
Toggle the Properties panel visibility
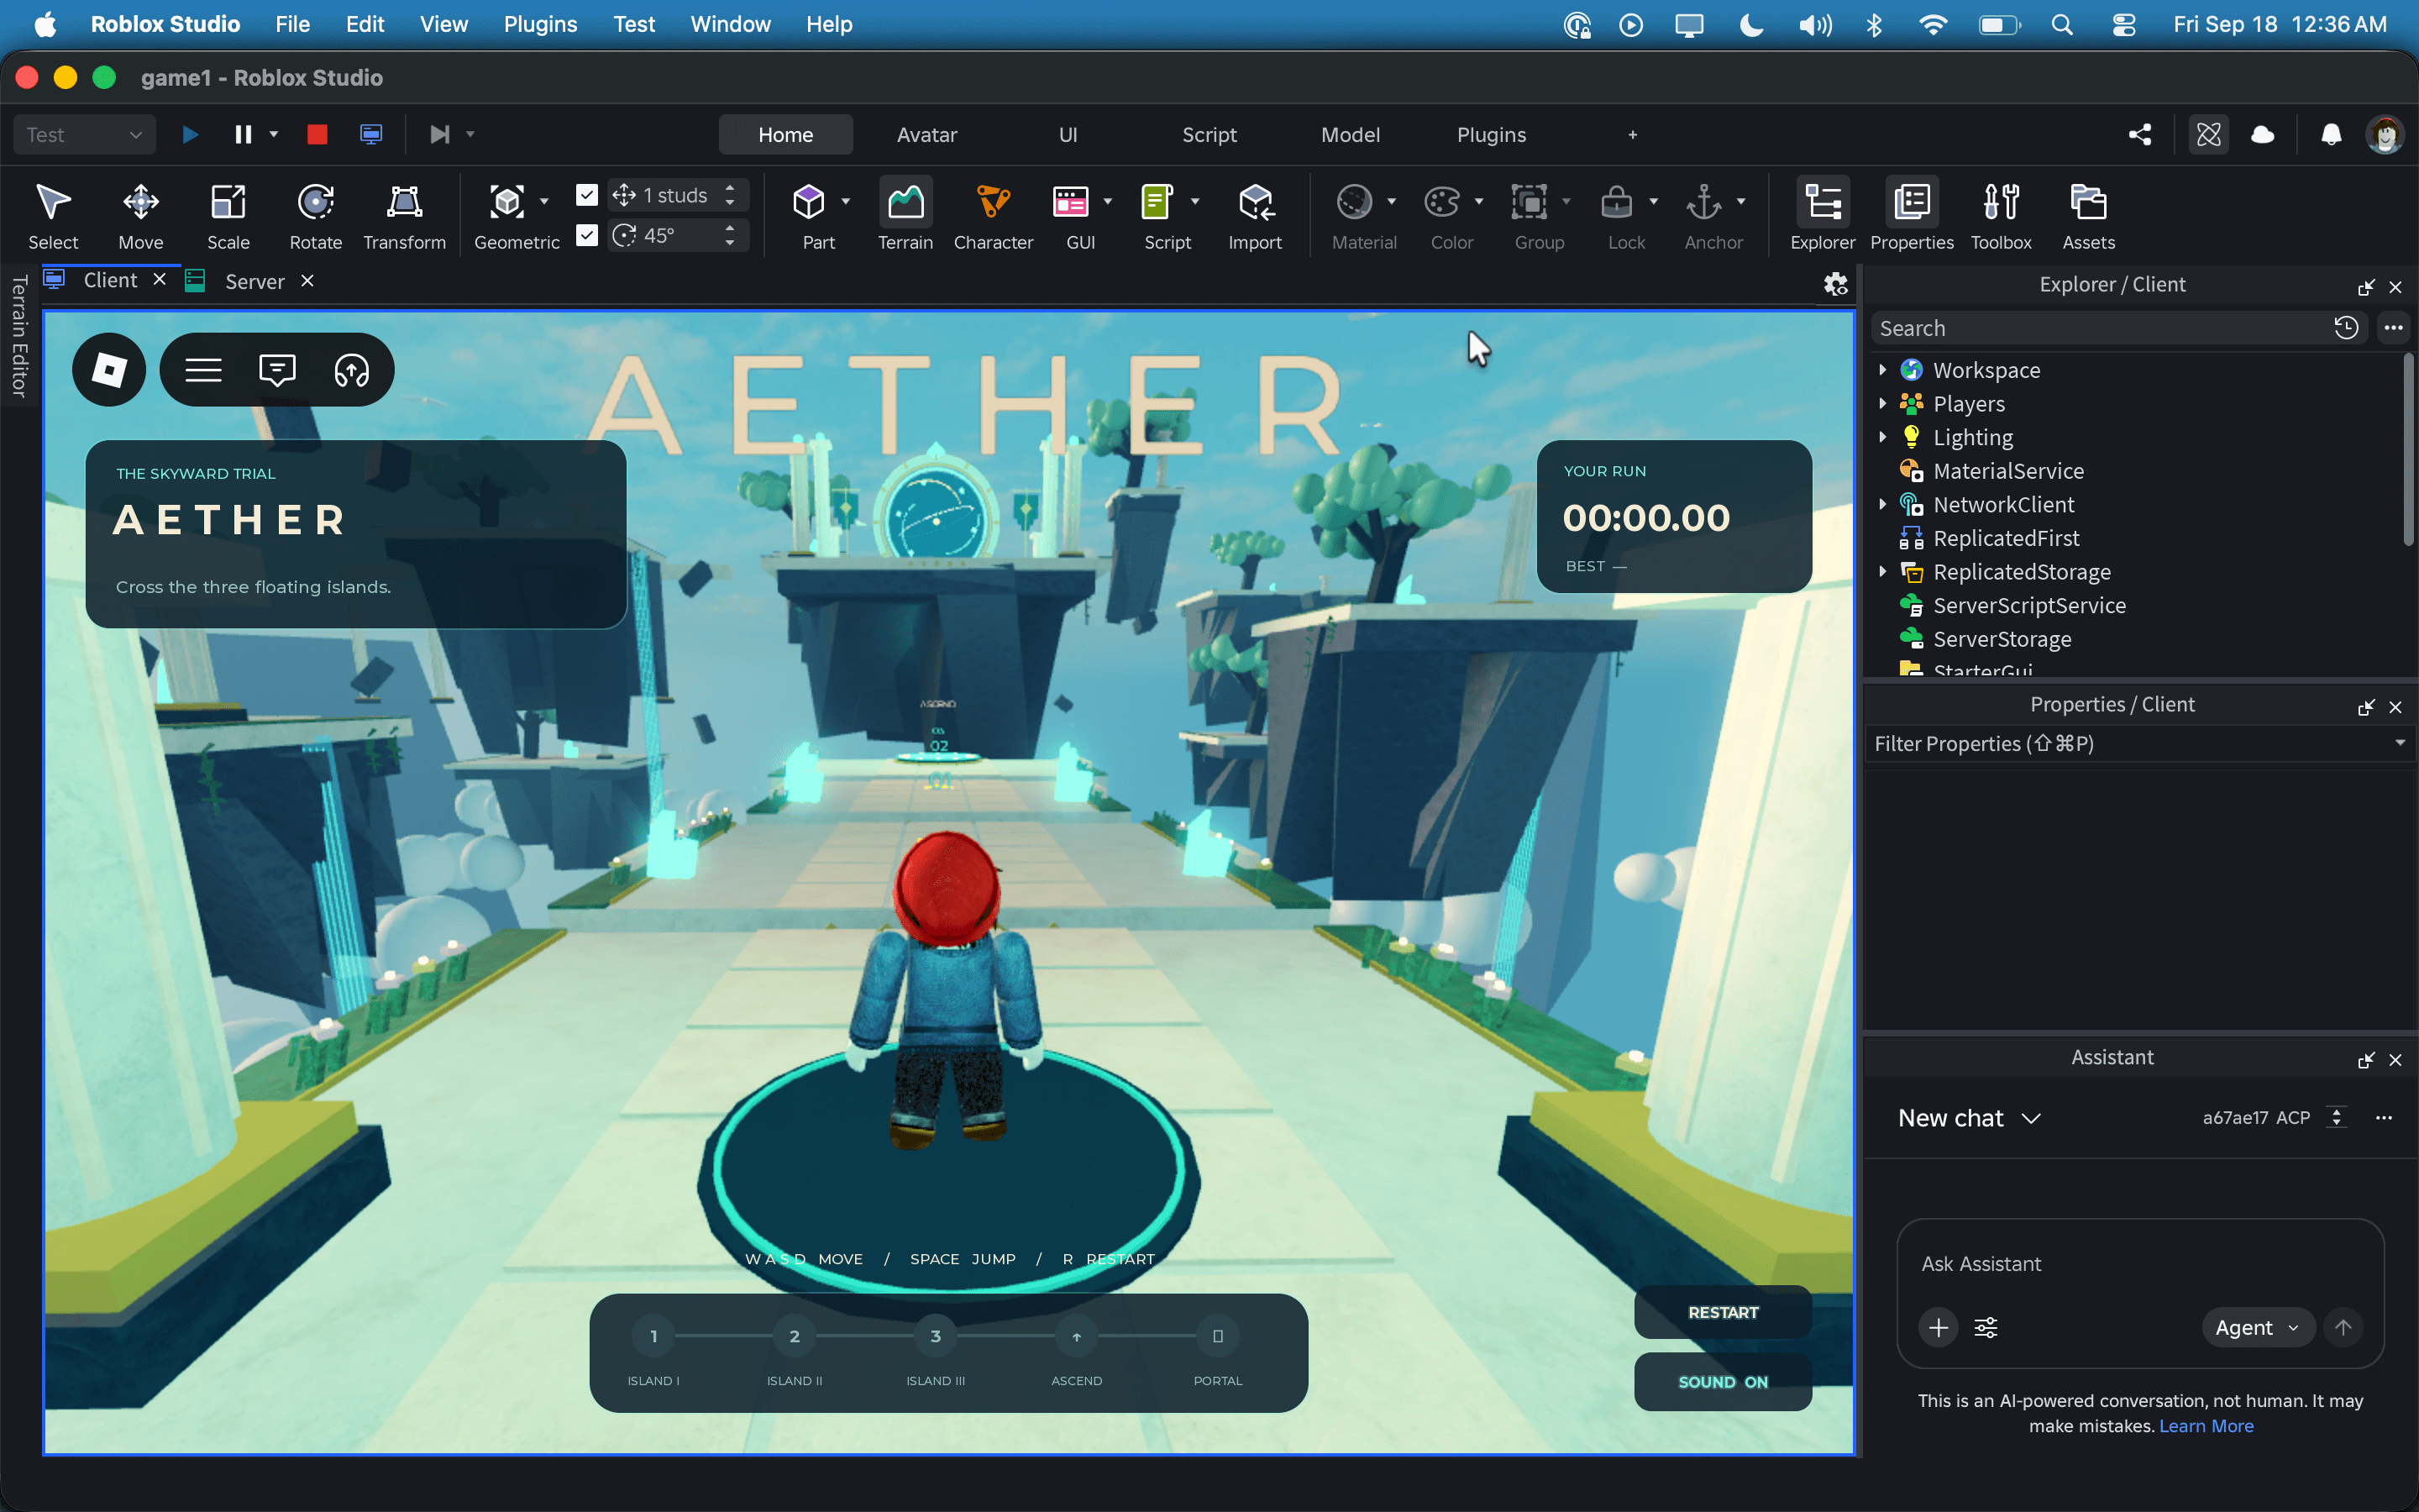pyautogui.click(x=1911, y=216)
